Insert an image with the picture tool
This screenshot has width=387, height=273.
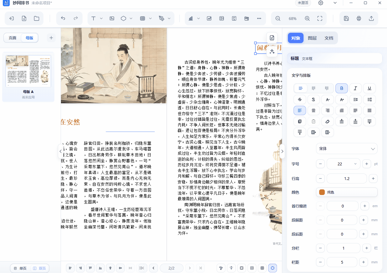tap(112, 18)
